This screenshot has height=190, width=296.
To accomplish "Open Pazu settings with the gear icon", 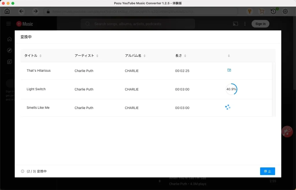I will click(285, 11).
